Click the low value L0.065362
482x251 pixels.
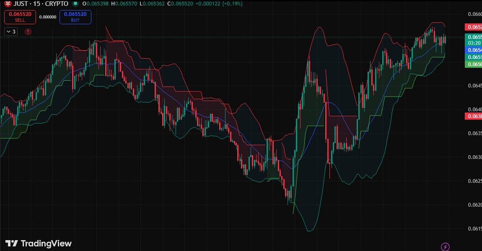[x=152, y=4]
